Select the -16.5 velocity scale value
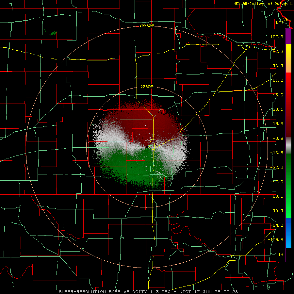This screenshot has height=294, width=294. point(277,153)
